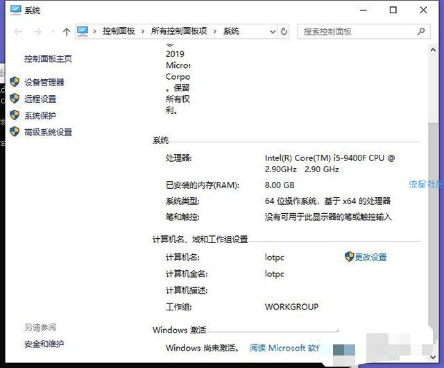Screen dimensions: 444x368
Task: Click the System window title icon
Action: click(15, 10)
